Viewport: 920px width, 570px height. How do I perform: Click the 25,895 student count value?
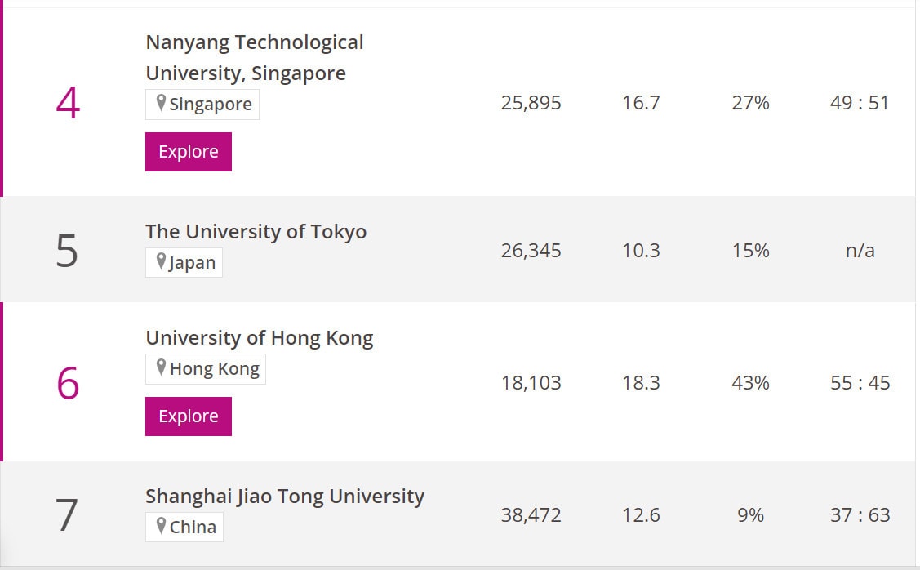tap(531, 103)
